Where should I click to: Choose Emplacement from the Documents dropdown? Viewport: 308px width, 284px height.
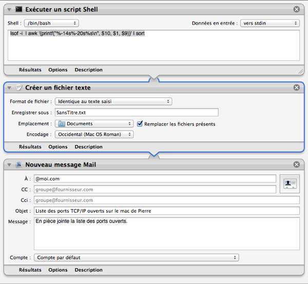pos(94,124)
